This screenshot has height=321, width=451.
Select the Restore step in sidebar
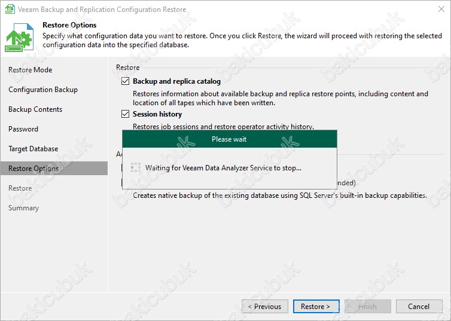pos(20,188)
